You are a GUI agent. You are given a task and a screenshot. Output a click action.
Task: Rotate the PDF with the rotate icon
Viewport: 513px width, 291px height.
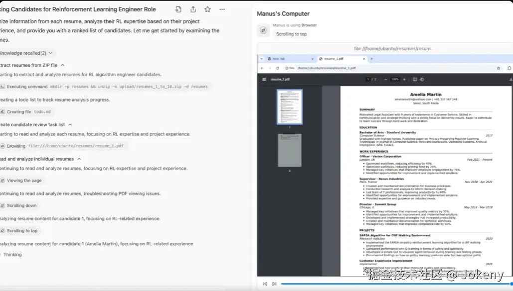pyautogui.click(x=422, y=80)
